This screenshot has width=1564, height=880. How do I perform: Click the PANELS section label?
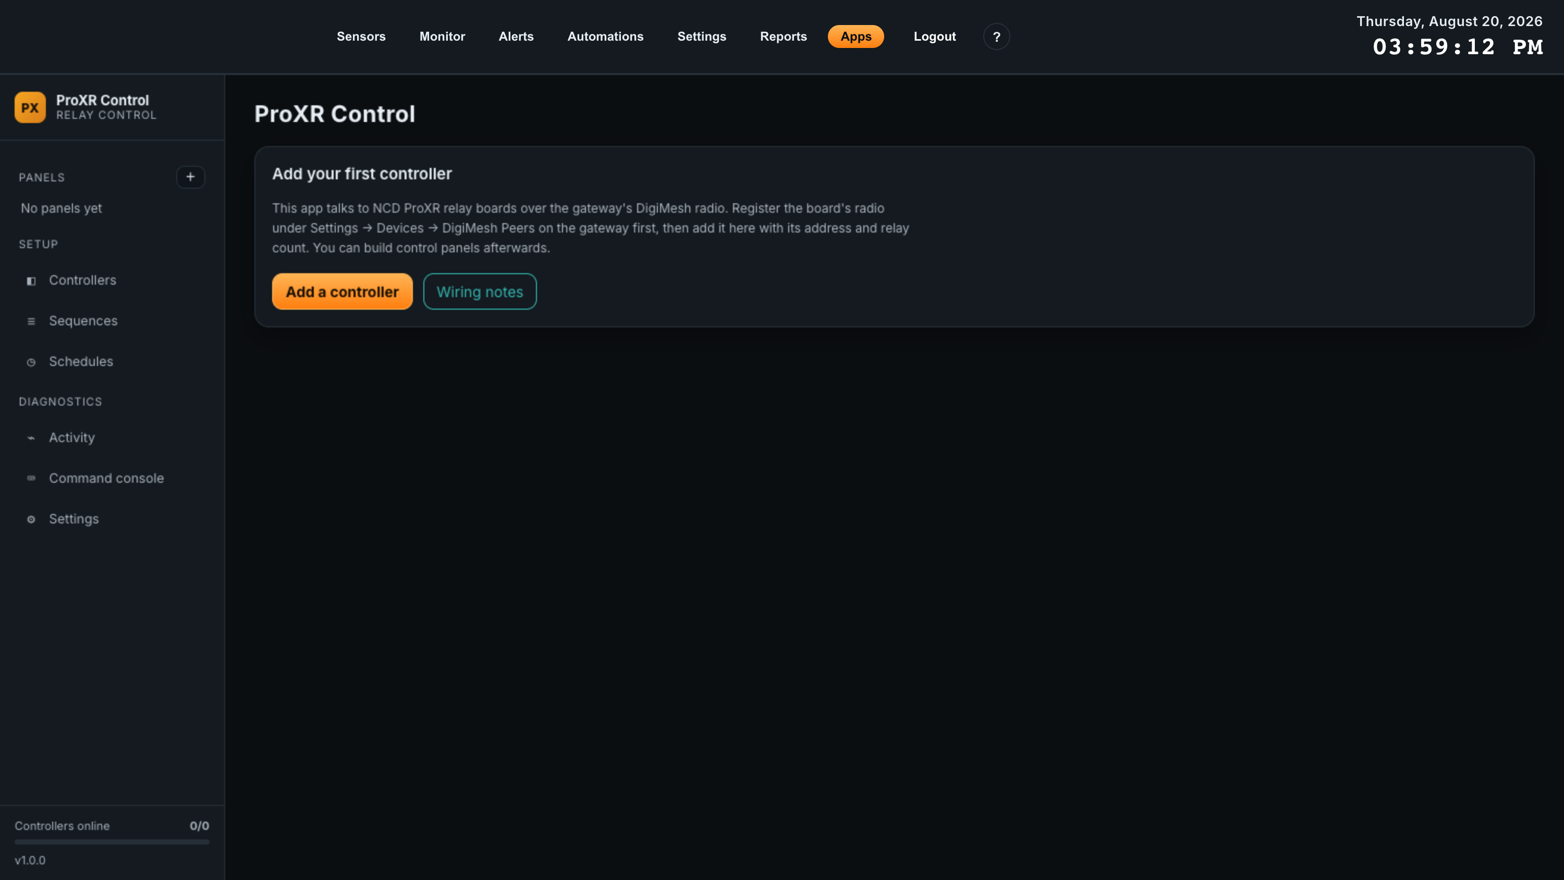point(41,177)
